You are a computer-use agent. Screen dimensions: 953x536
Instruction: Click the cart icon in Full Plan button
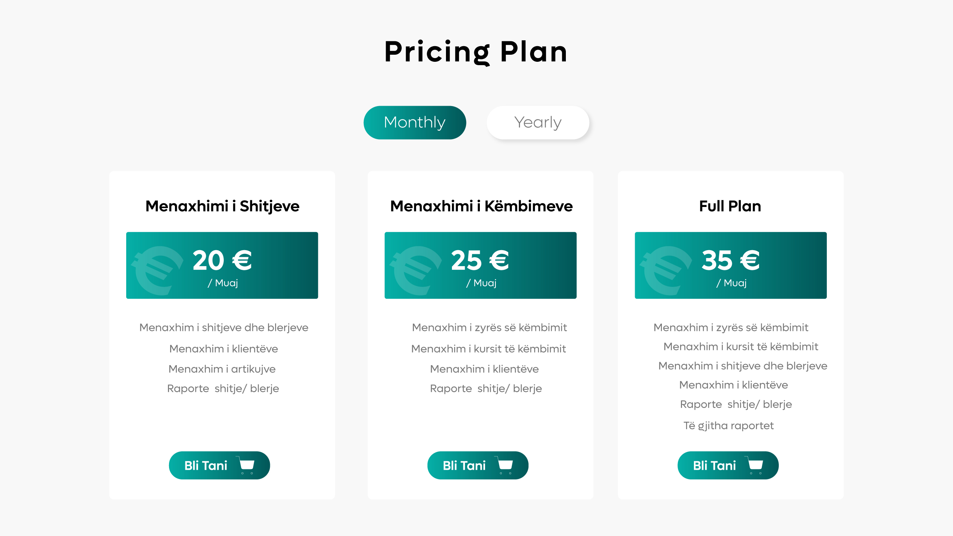[755, 465]
